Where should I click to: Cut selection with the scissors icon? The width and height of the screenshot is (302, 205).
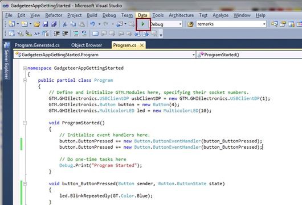point(65,24)
